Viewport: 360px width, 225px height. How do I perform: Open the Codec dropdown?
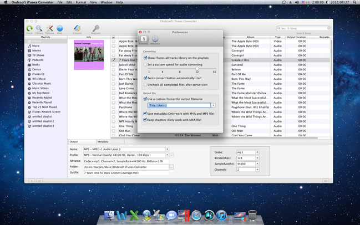point(257,152)
